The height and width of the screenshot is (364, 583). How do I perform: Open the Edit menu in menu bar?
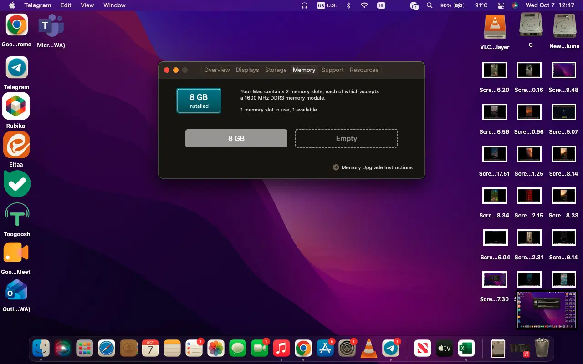[x=66, y=5]
